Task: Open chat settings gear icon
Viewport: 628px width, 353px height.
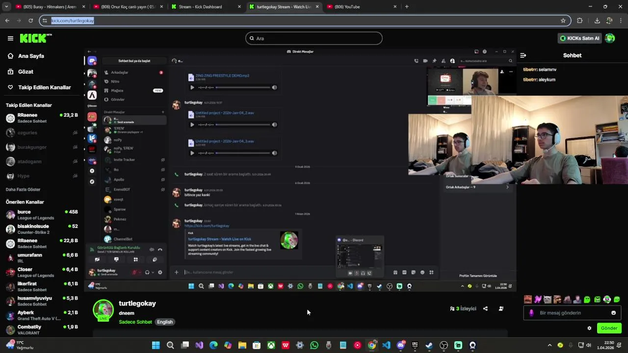Action: pos(589,328)
